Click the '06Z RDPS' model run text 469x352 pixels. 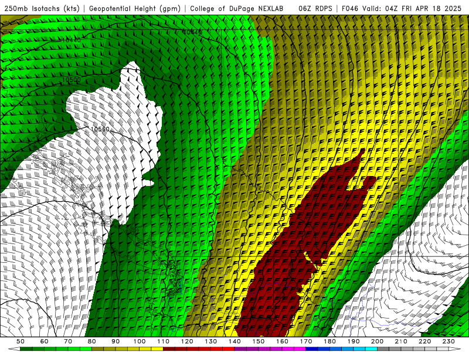(315, 8)
